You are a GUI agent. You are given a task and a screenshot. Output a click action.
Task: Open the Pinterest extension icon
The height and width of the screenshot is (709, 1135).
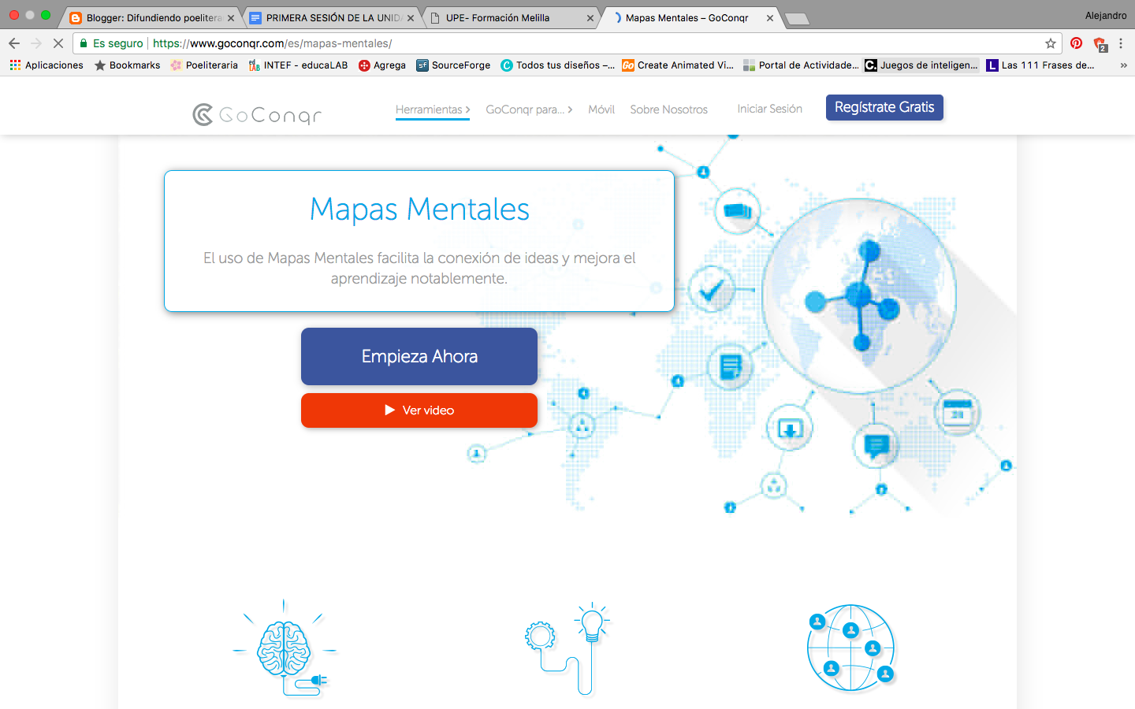[1076, 43]
